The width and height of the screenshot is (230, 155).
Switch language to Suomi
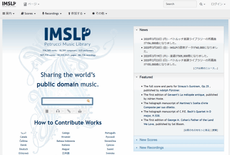[110, 149]
